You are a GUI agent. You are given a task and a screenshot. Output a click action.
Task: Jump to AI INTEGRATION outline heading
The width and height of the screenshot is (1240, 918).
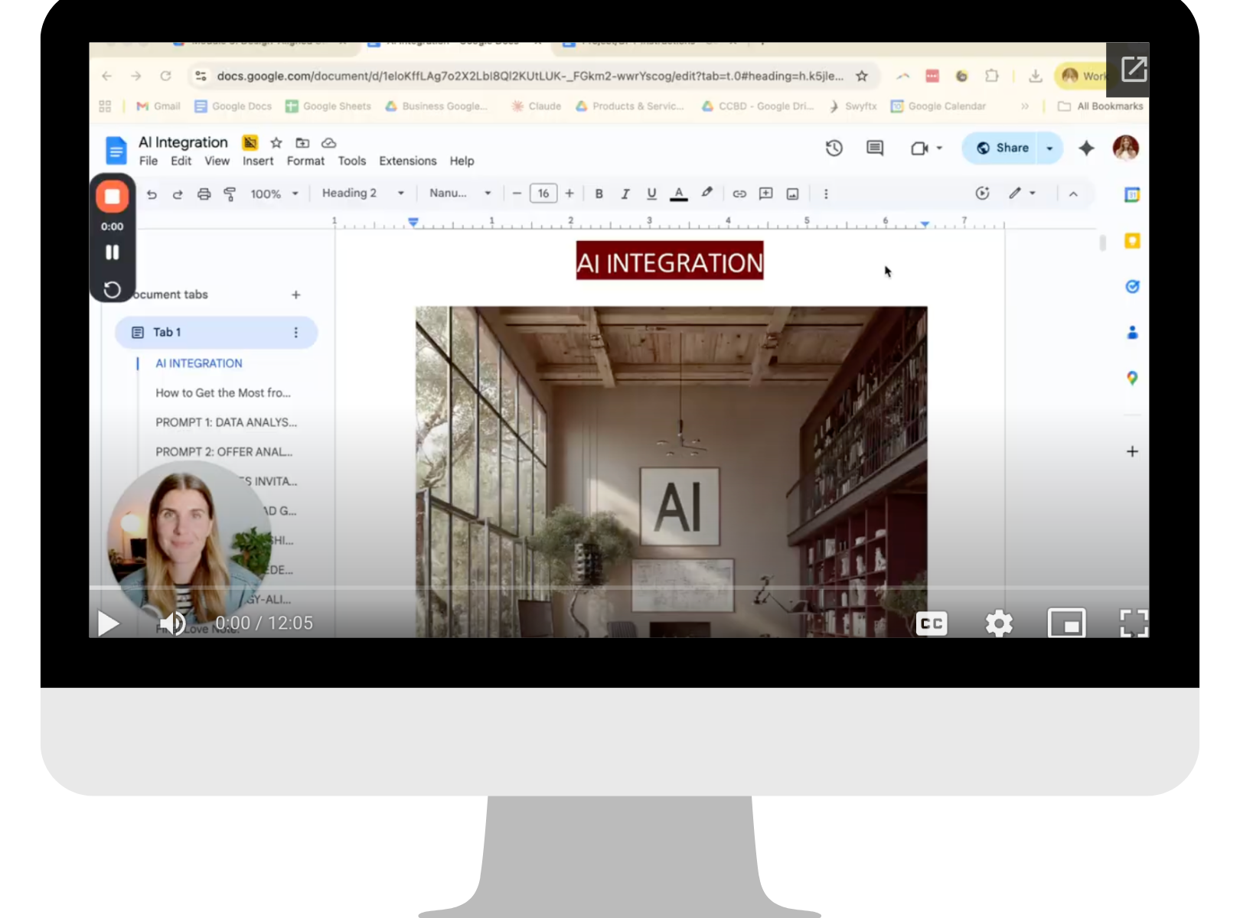(199, 363)
